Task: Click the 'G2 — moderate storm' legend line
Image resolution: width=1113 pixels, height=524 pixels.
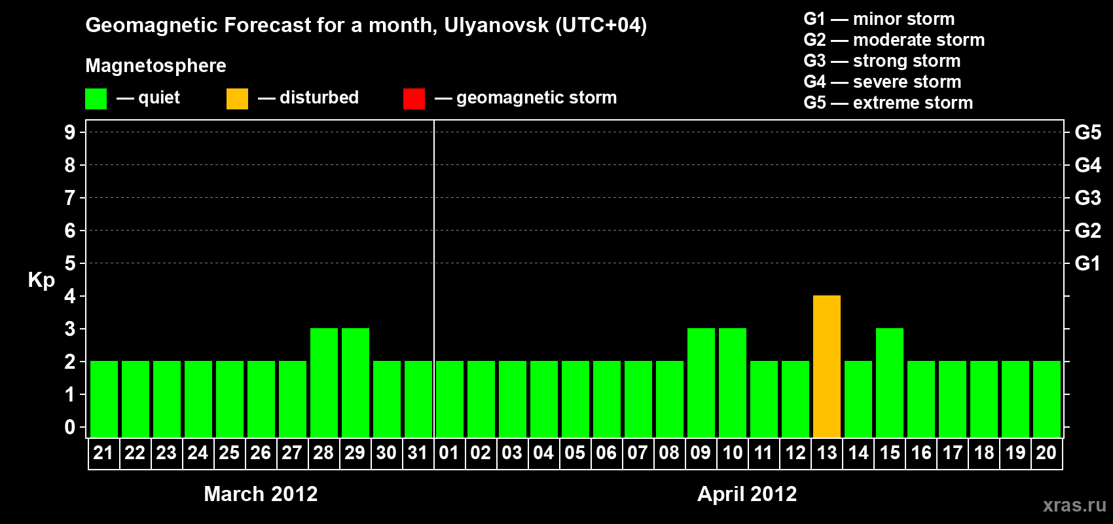Action: pyautogui.click(x=894, y=40)
